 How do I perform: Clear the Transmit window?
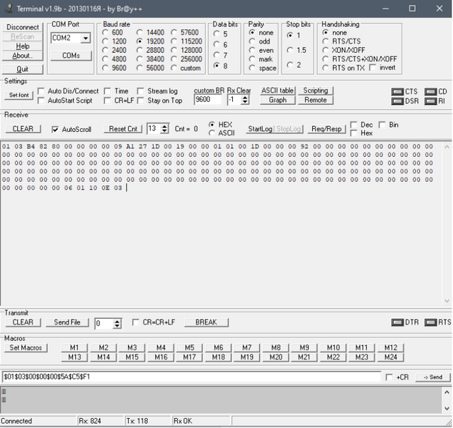pyautogui.click(x=23, y=322)
